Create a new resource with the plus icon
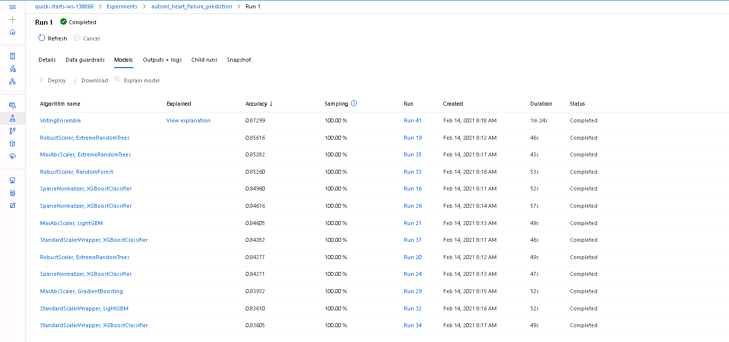Image resolution: width=729 pixels, height=342 pixels. tap(12, 19)
